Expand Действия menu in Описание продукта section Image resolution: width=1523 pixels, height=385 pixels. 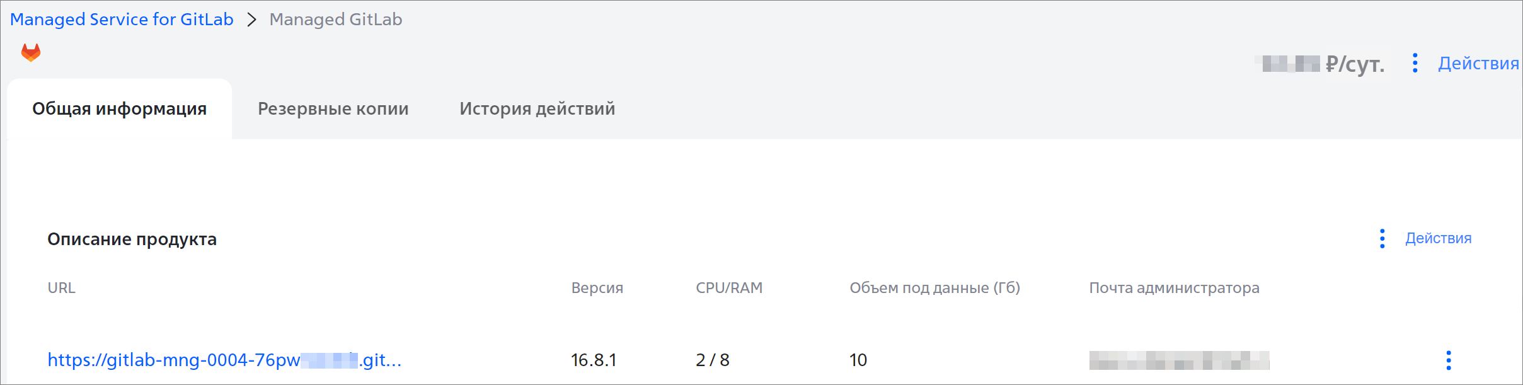(1438, 239)
